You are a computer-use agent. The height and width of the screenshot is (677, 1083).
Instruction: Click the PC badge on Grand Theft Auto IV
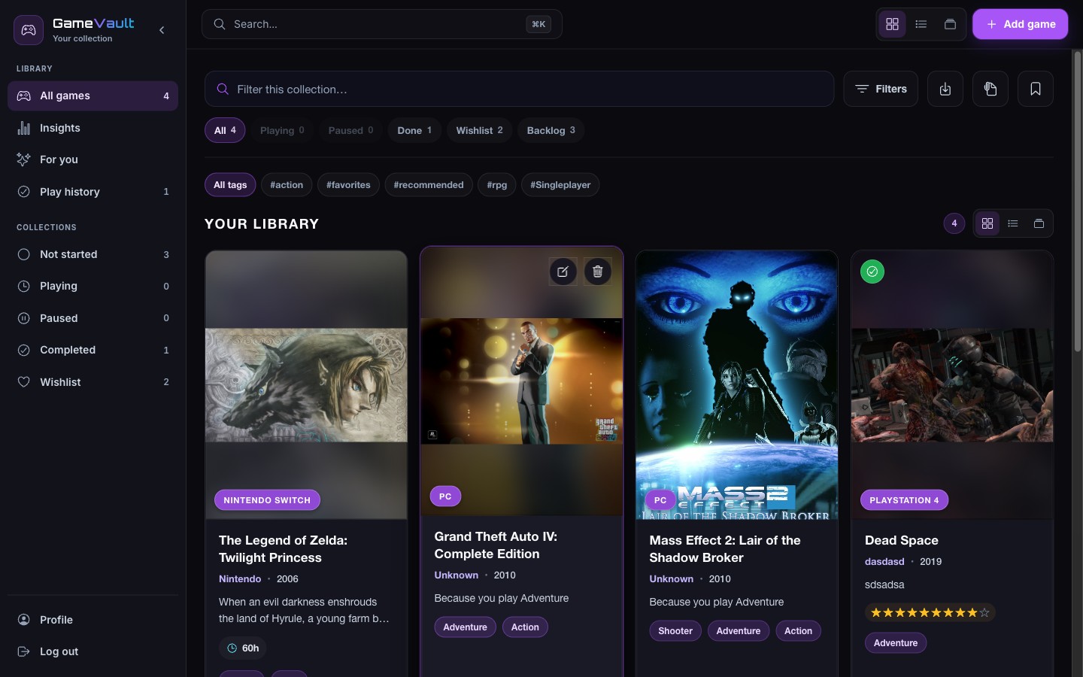[445, 496]
